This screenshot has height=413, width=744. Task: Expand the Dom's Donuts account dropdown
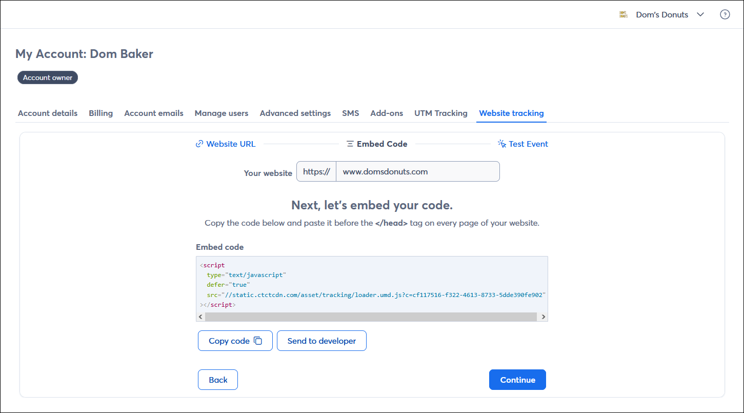700,14
